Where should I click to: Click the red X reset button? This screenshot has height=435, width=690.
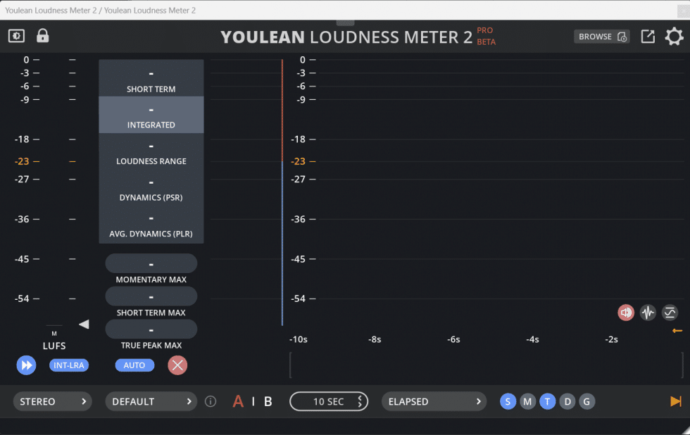pos(177,365)
